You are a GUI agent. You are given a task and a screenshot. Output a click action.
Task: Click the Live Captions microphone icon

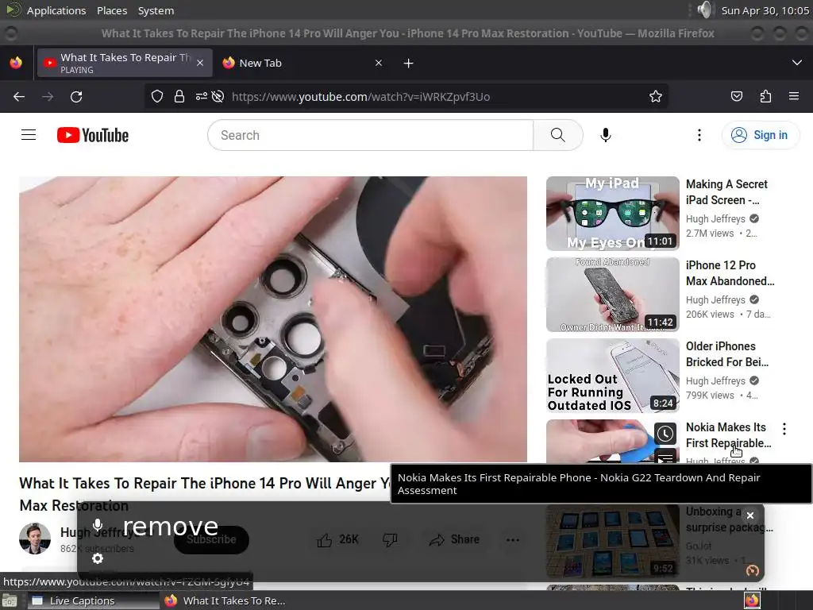(98, 525)
